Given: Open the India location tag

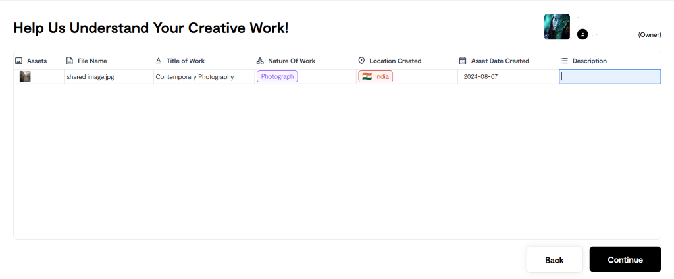Looking at the screenshot, I should 375,76.
